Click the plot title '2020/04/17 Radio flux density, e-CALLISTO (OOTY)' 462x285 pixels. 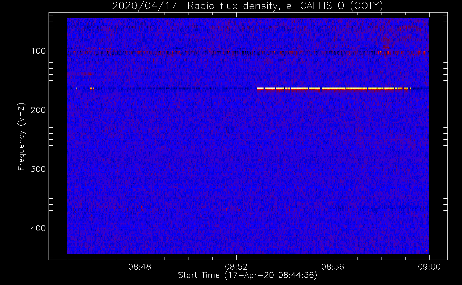pyautogui.click(x=248, y=6)
